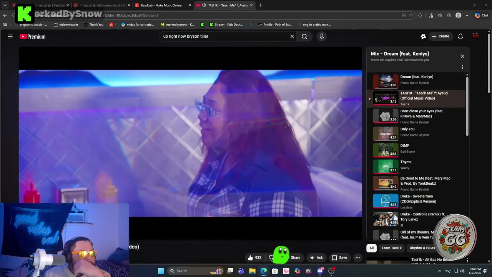The image size is (492, 277).
Task: Play Be Good to Me playlist entry
Action: point(417,184)
